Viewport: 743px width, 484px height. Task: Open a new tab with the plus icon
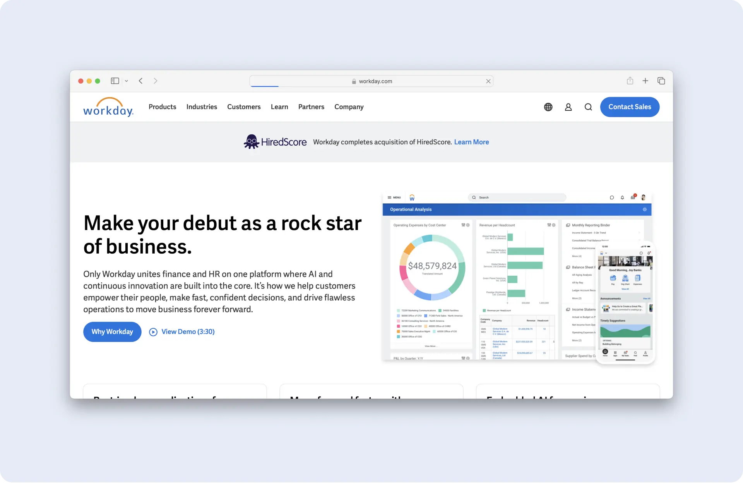point(645,81)
